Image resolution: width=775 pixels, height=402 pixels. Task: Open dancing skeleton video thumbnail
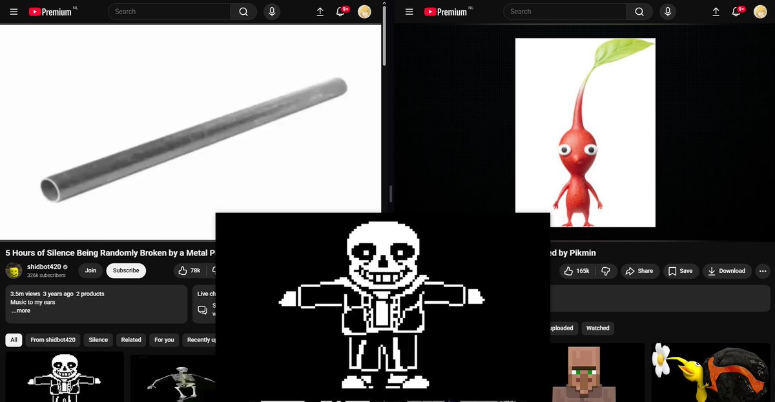173,378
